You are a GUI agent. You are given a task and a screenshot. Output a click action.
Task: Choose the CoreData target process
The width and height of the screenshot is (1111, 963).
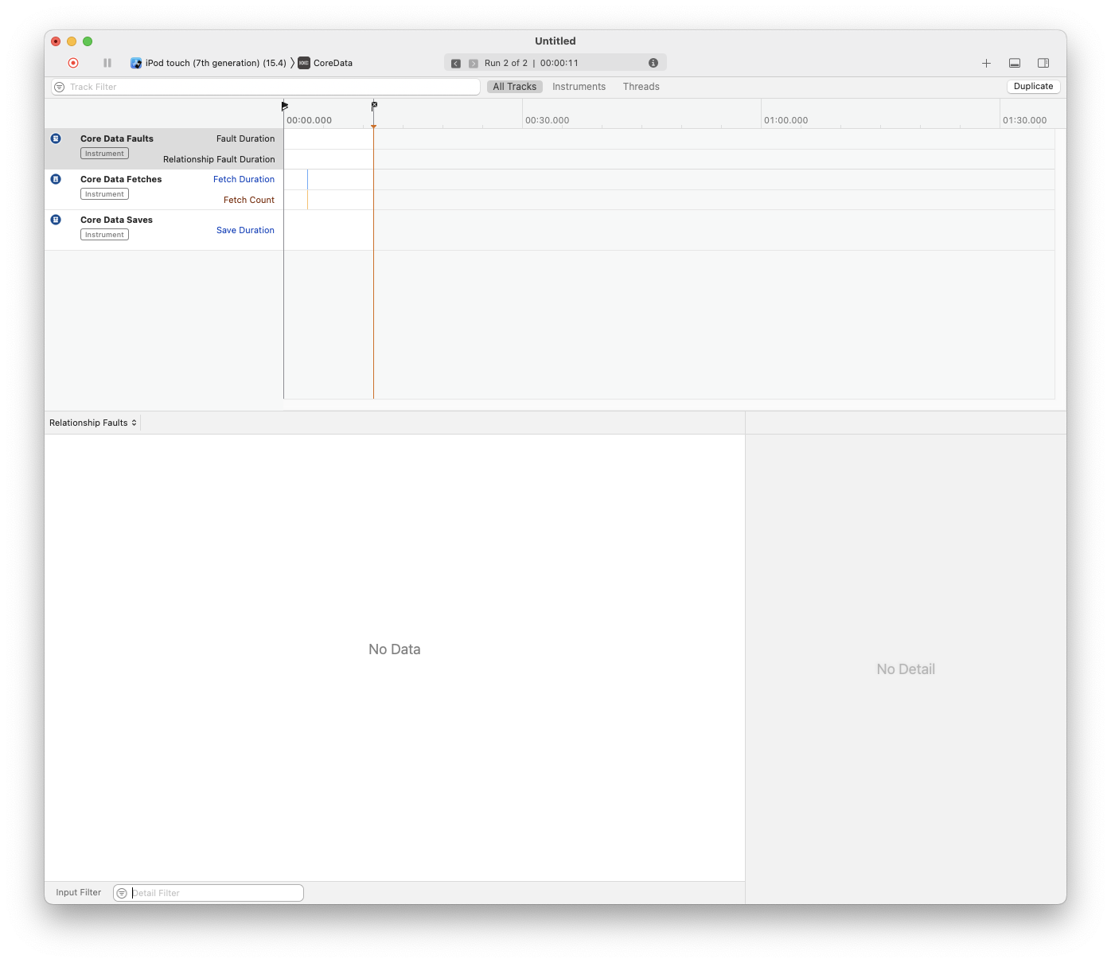(326, 63)
